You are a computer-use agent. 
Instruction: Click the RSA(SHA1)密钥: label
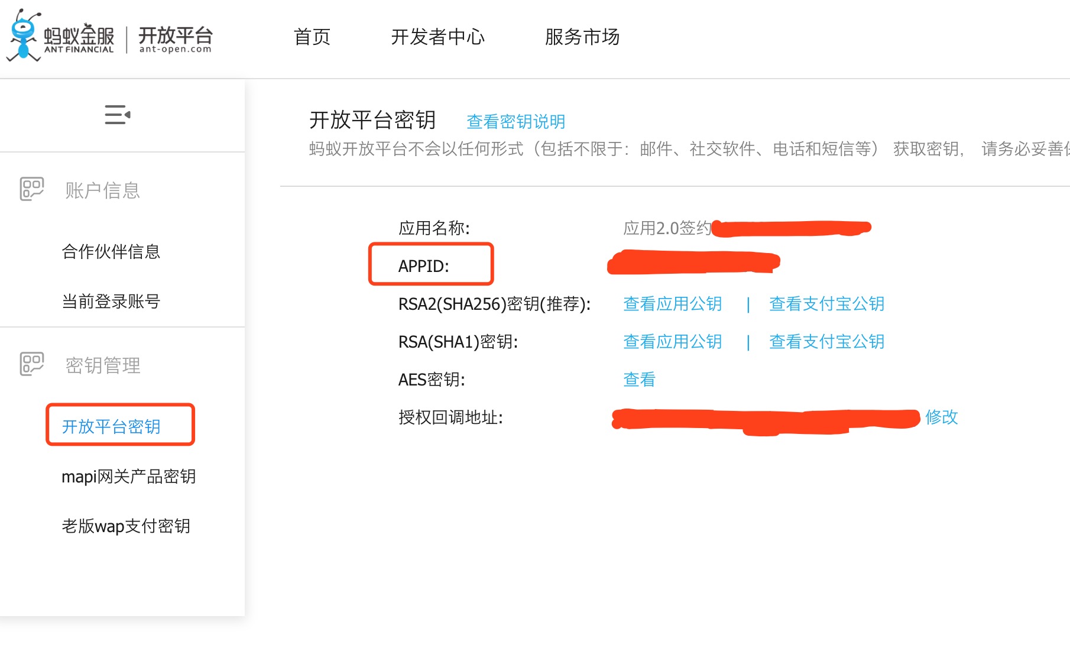458,342
